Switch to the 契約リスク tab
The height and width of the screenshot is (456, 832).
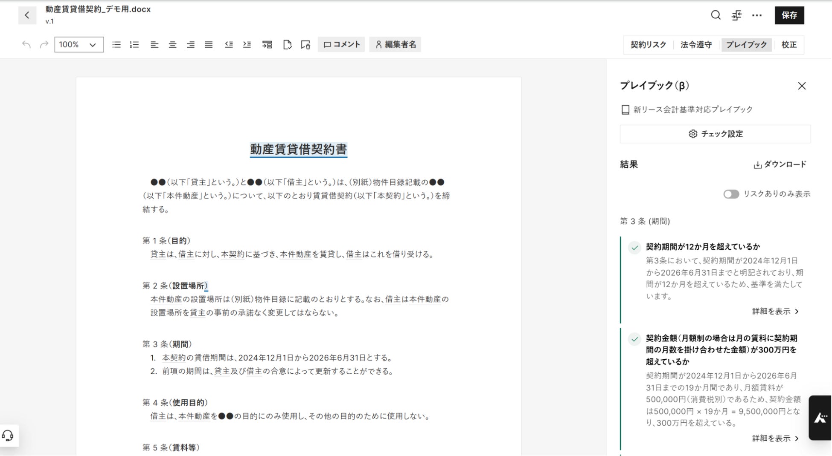(x=648, y=44)
